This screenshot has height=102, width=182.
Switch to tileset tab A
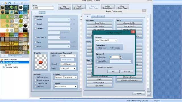click(4, 56)
